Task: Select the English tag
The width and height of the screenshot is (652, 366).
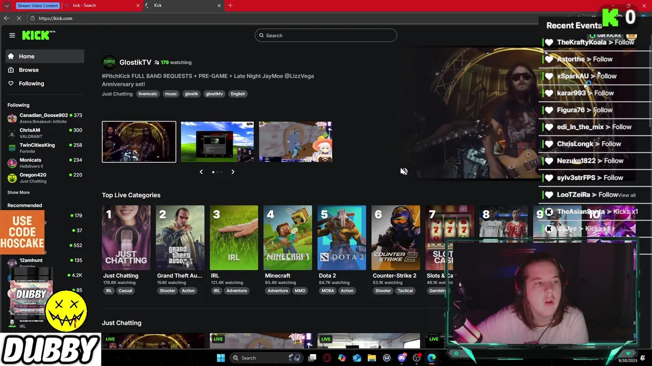Action: [x=238, y=94]
